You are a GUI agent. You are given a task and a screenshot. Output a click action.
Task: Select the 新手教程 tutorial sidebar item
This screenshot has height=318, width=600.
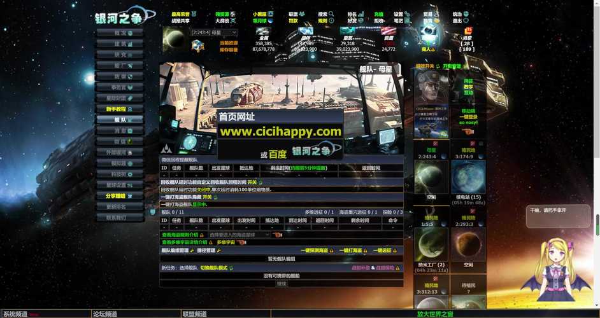click(120, 109)
